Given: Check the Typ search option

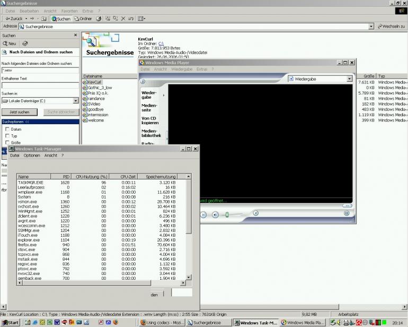Looking at the screenshot, I should (7, 136).
